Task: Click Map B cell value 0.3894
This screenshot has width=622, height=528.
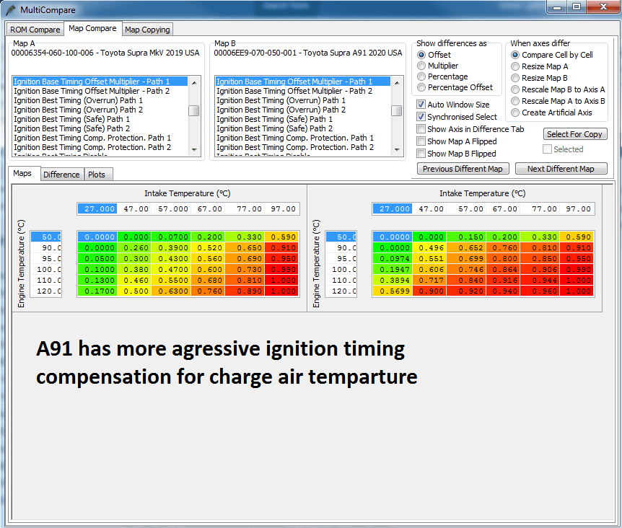Action: 393,281
